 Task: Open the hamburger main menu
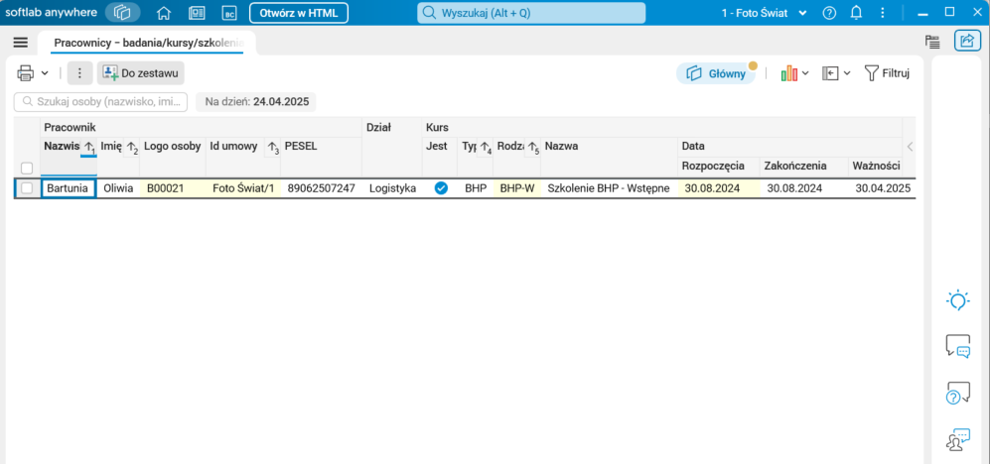click(20, 43)
